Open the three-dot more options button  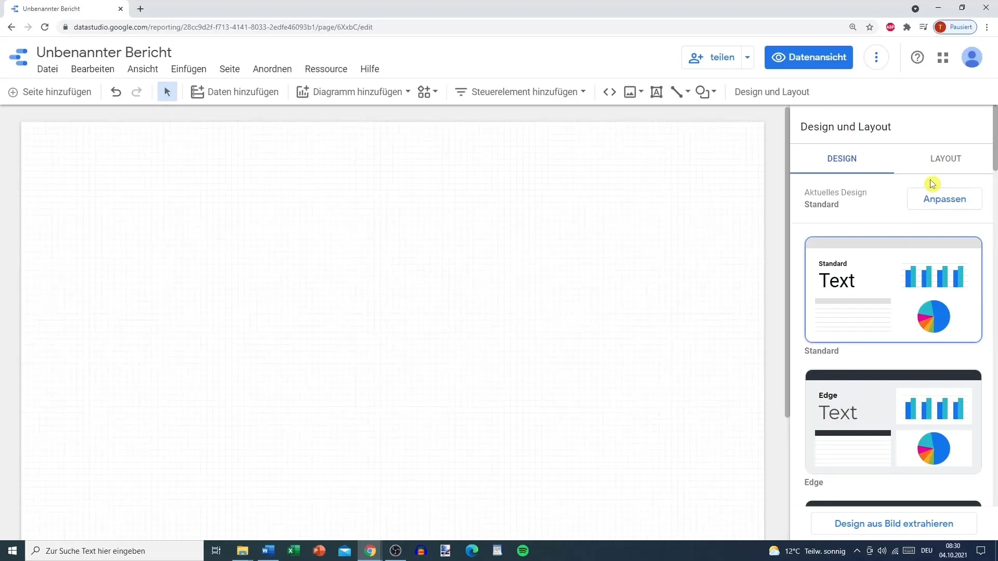(876, 57)
